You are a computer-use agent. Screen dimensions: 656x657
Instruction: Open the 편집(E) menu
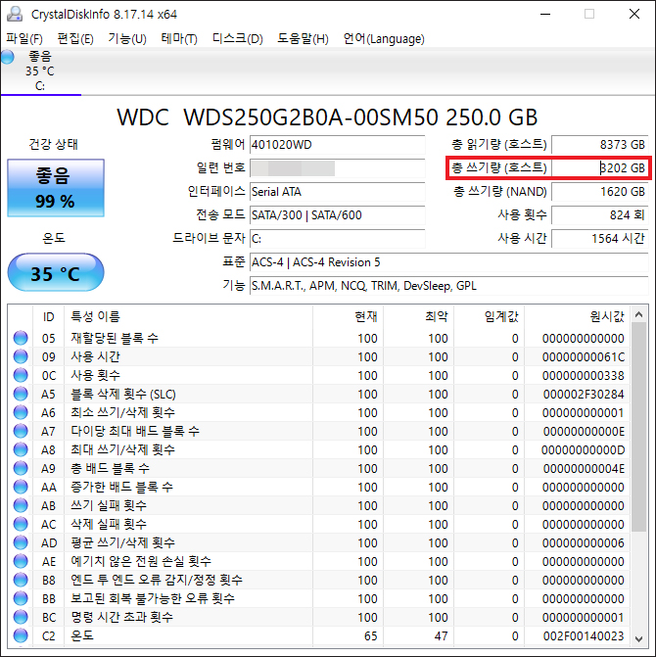pyautogui.click(x=75, y=39)
